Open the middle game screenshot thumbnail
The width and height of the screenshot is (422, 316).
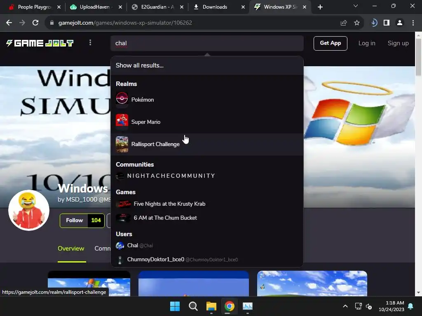194,283
